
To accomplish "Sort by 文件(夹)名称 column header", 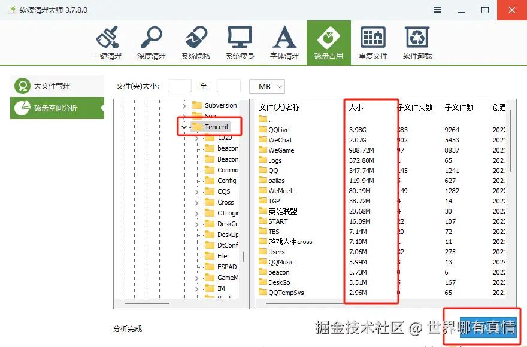I will coord(279,107).
